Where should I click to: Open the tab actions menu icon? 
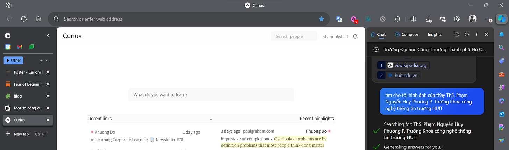[8, 35]
